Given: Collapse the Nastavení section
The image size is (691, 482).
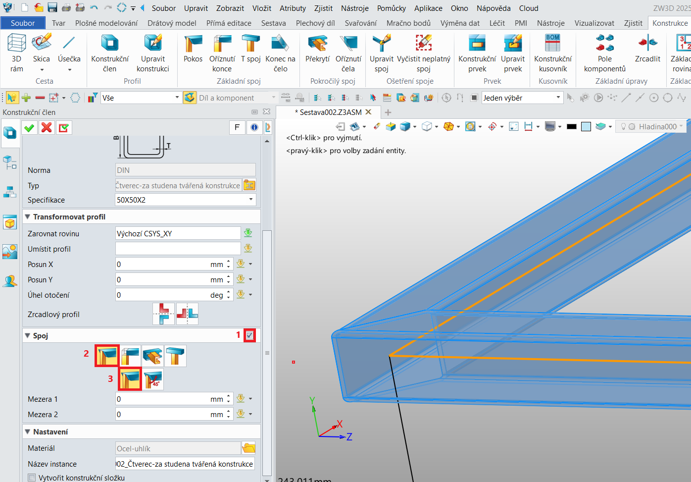Looking at the screenshot, I should (x=28, y=431).
